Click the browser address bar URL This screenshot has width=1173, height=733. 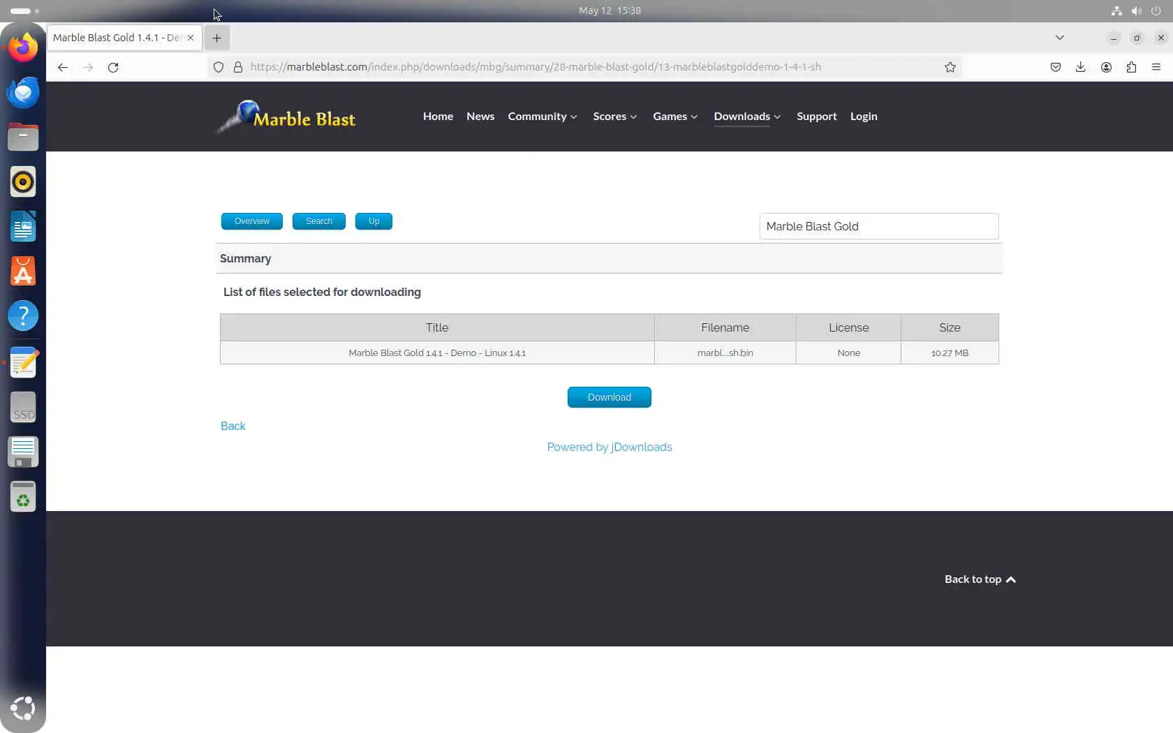click(536, 67)
